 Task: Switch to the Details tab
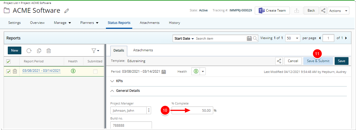(119, 51)
